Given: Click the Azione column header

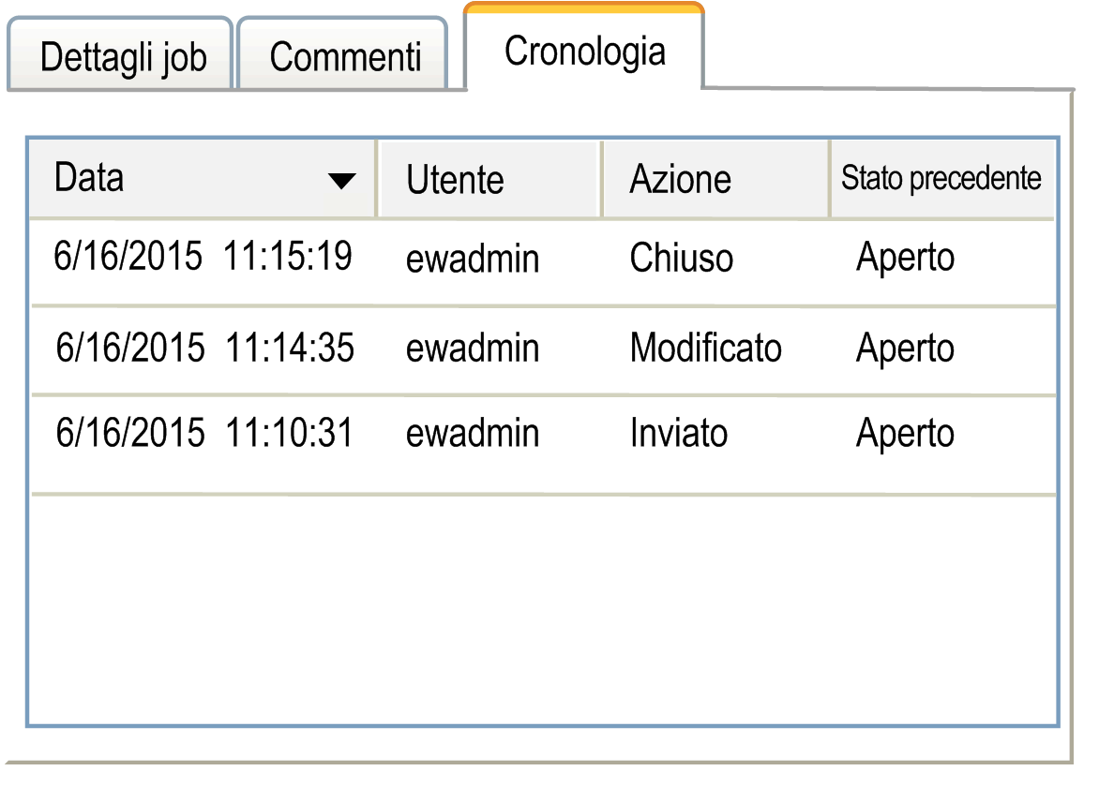Looking at the screenshot, I should (680, 180).
